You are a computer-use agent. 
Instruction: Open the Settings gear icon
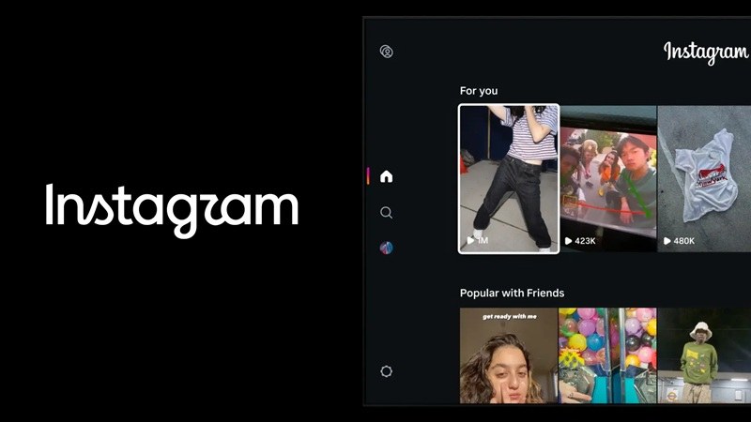(x=387, y=371)
